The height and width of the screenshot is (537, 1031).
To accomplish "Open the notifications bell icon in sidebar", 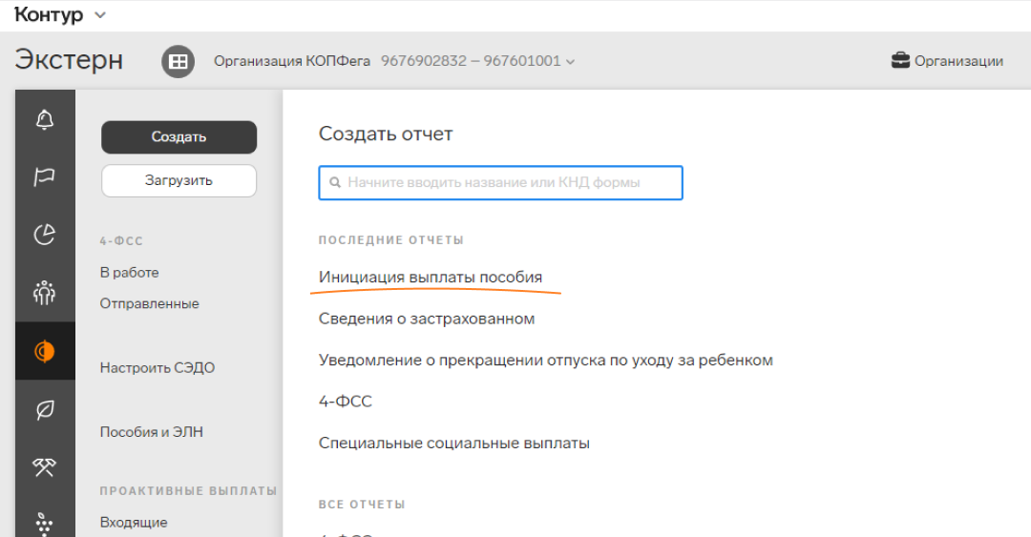I will [x=45, y=119].
